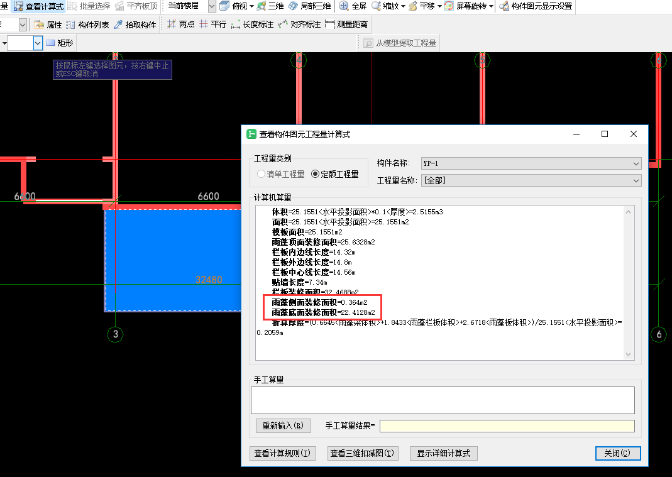Click axis bubble 3 at the bottom

(x=115, y=334)
